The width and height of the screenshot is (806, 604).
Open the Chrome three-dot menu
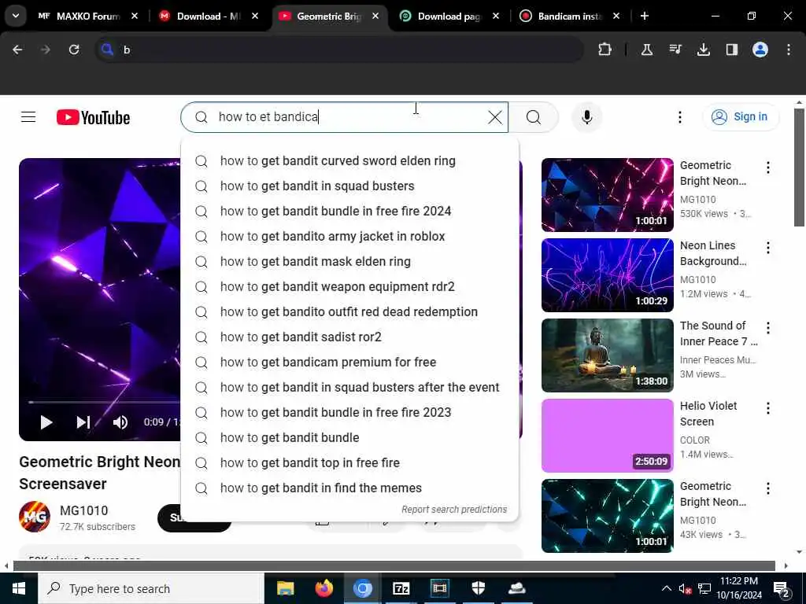[x=789, y=50]
